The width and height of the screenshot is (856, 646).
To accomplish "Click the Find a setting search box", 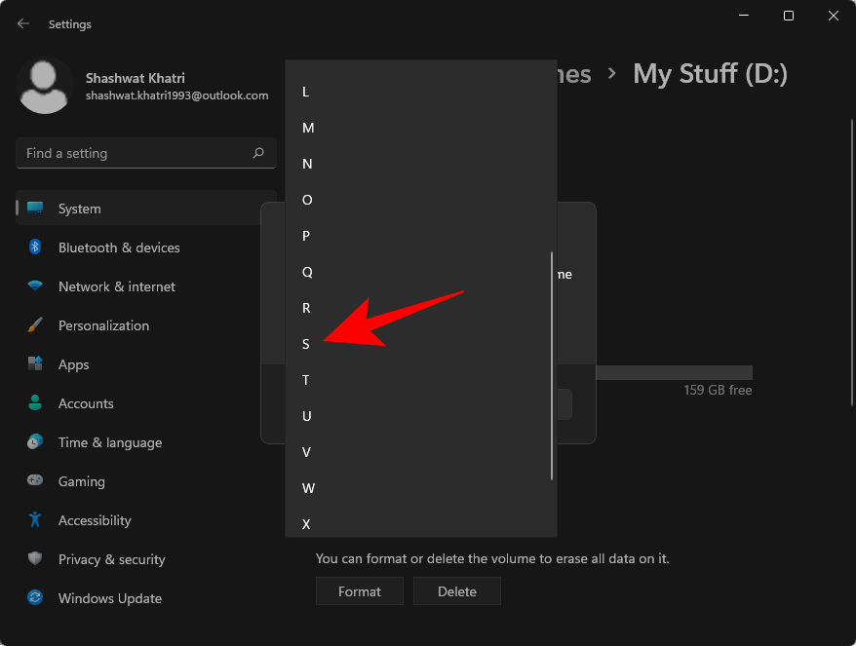I will tap(136, 153).
